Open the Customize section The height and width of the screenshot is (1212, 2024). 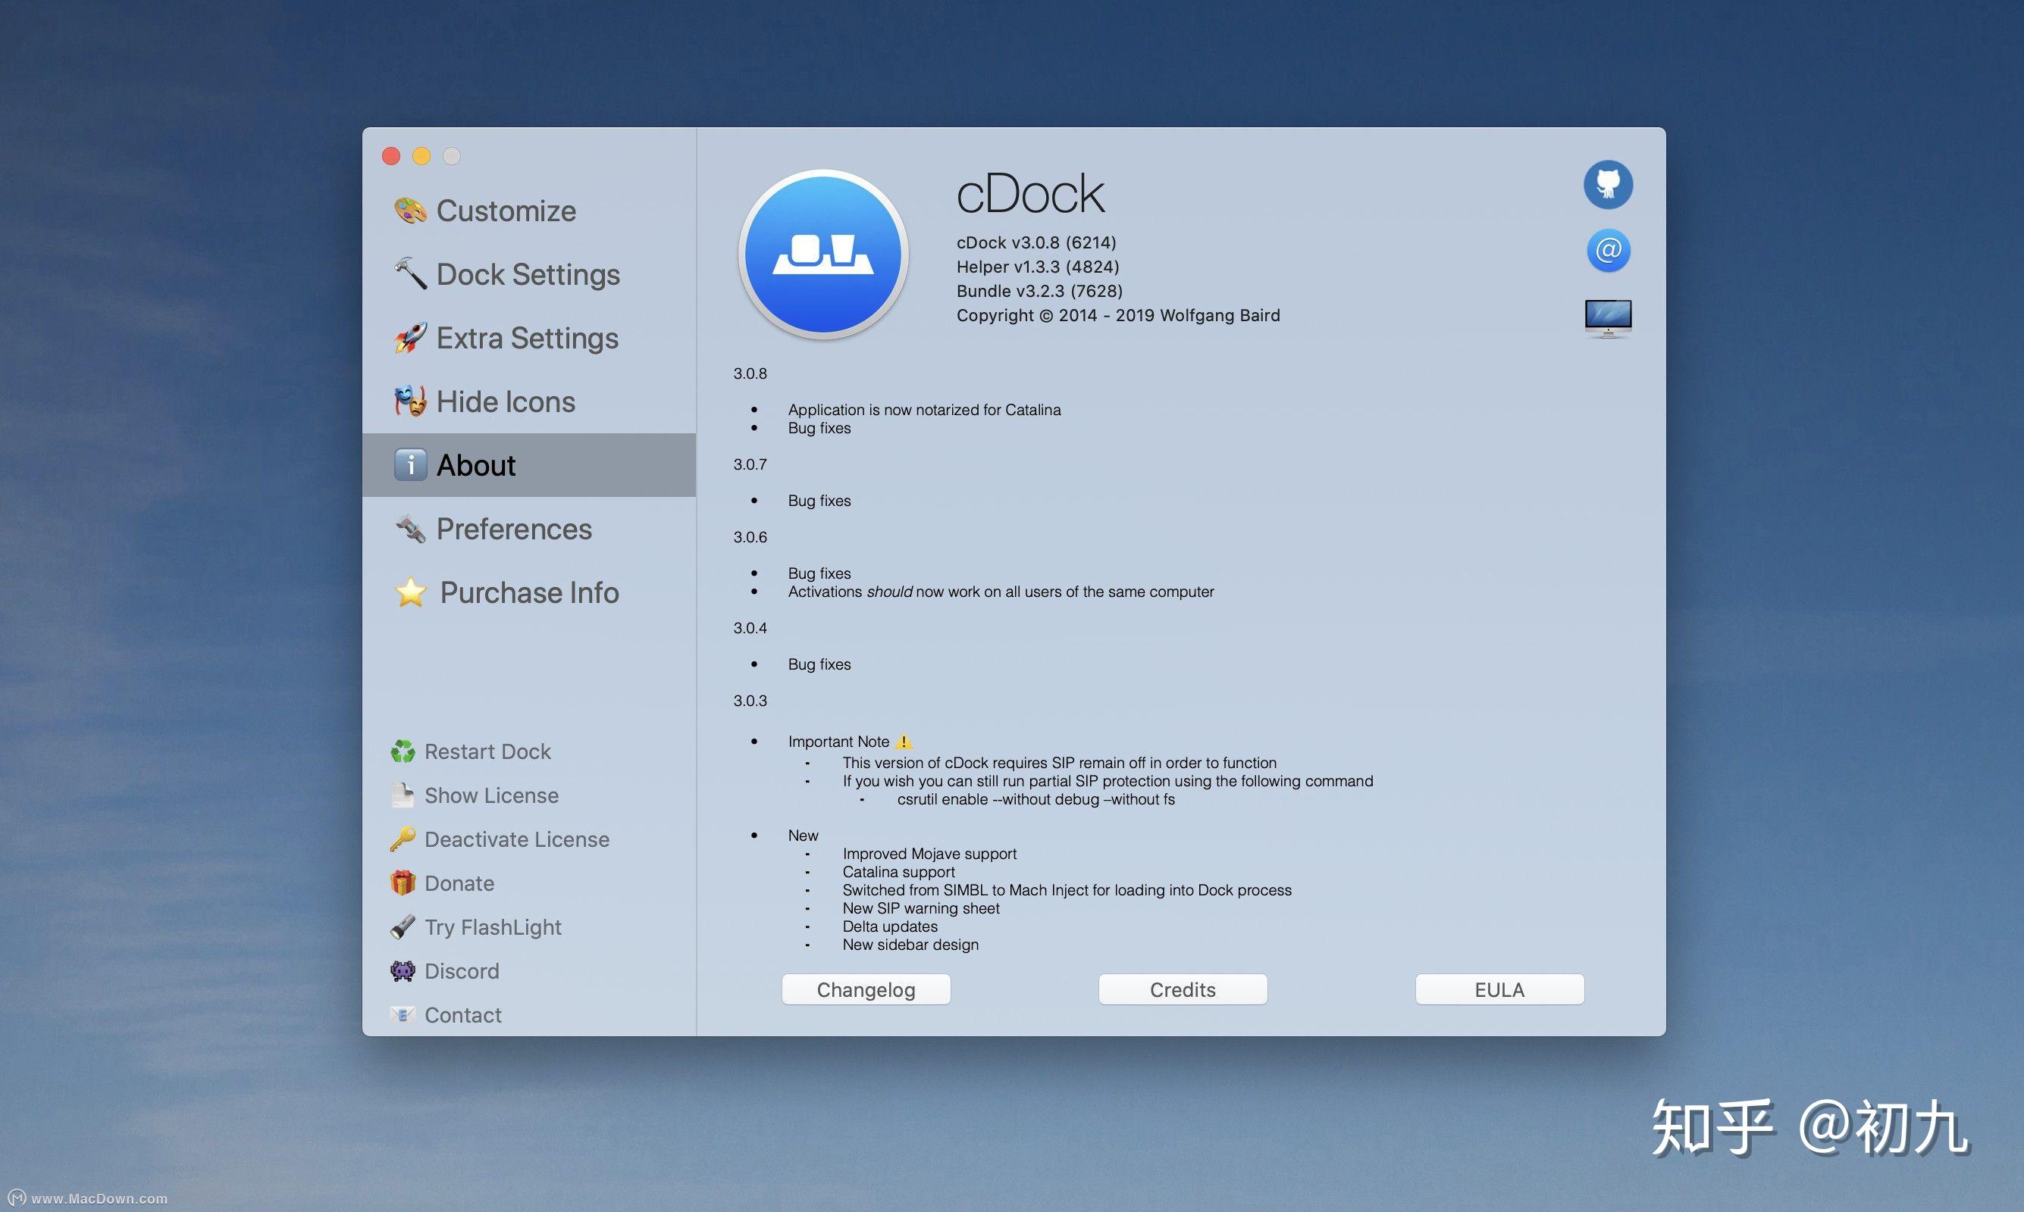[x=528, y=211]
